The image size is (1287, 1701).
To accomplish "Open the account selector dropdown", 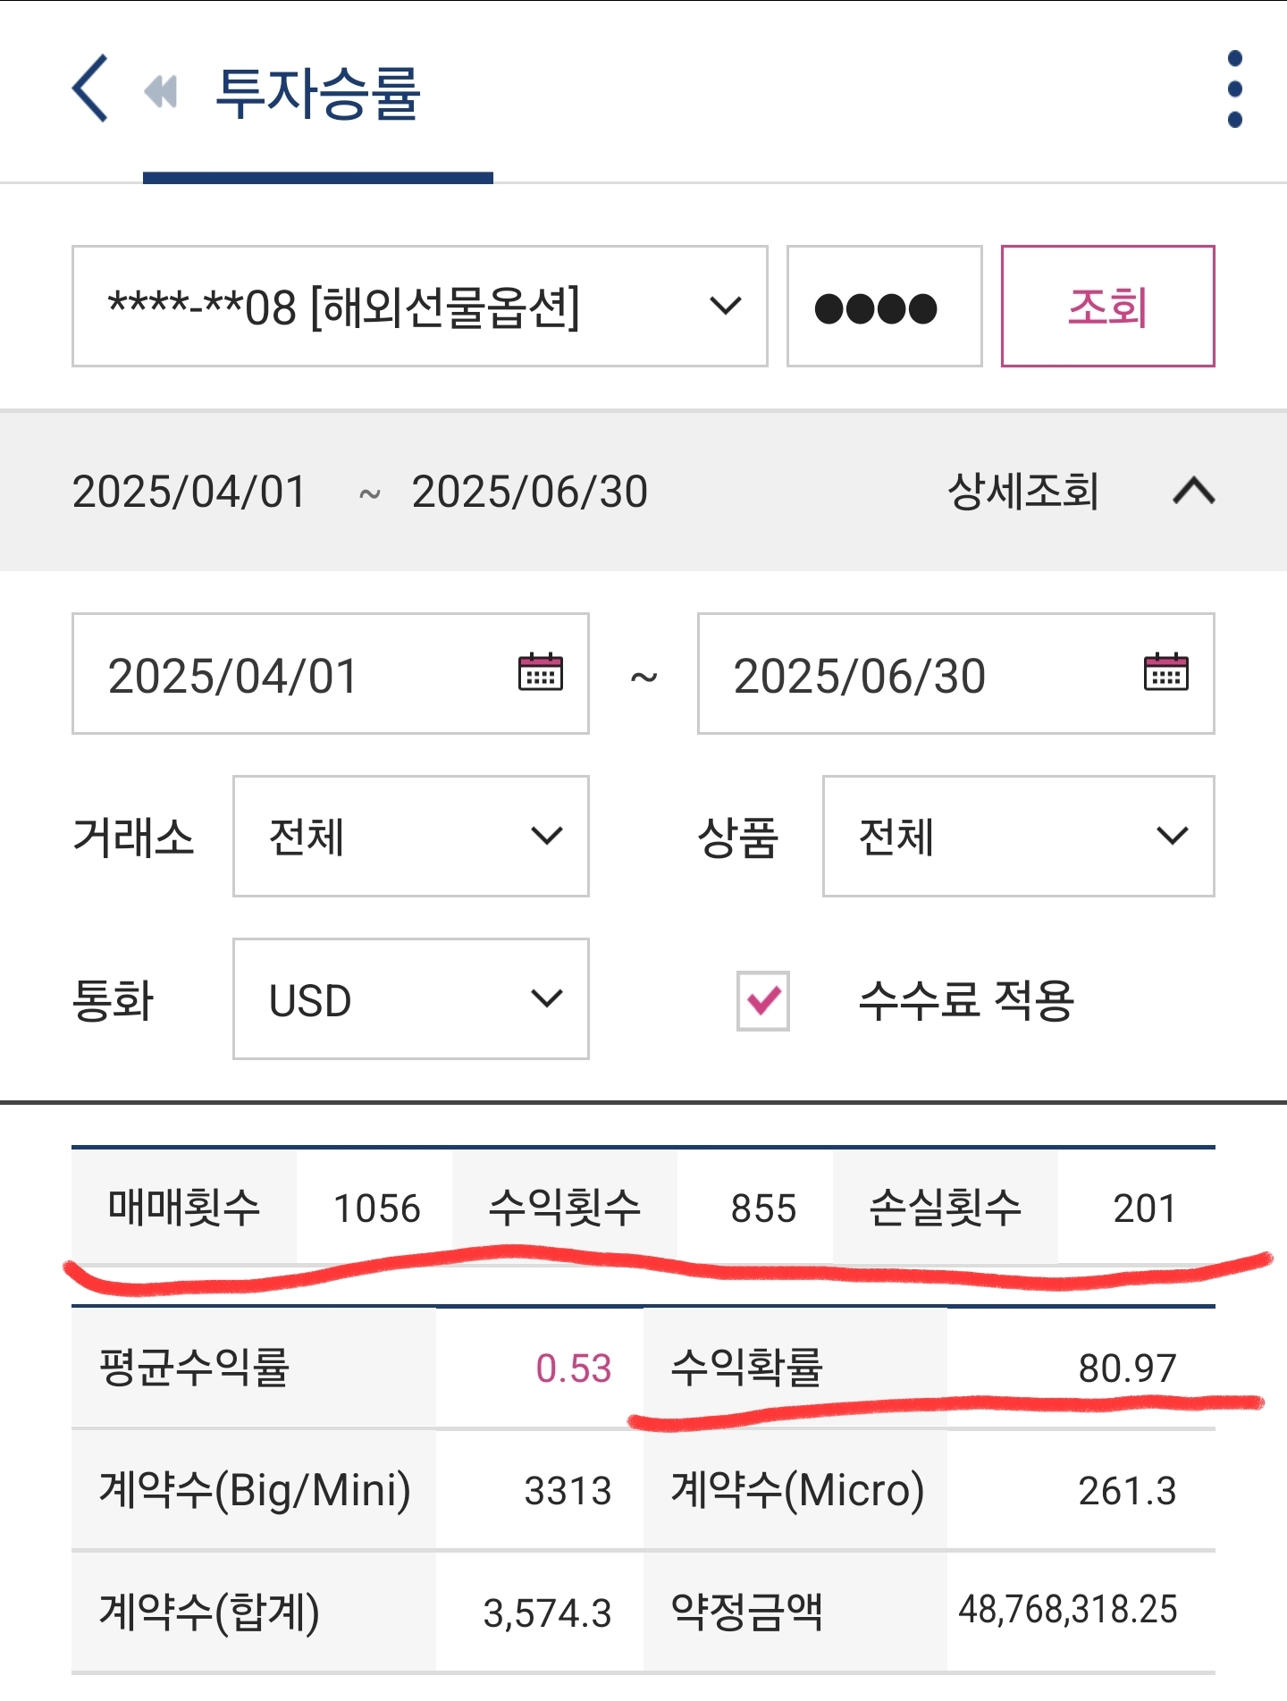I will (x=419, y=306).
